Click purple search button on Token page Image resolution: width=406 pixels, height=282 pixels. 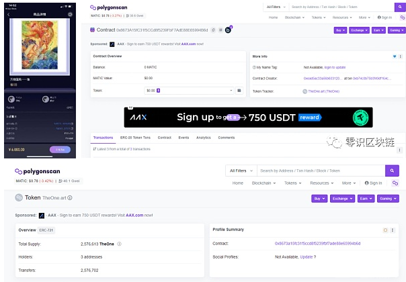[x=392, y=171]
